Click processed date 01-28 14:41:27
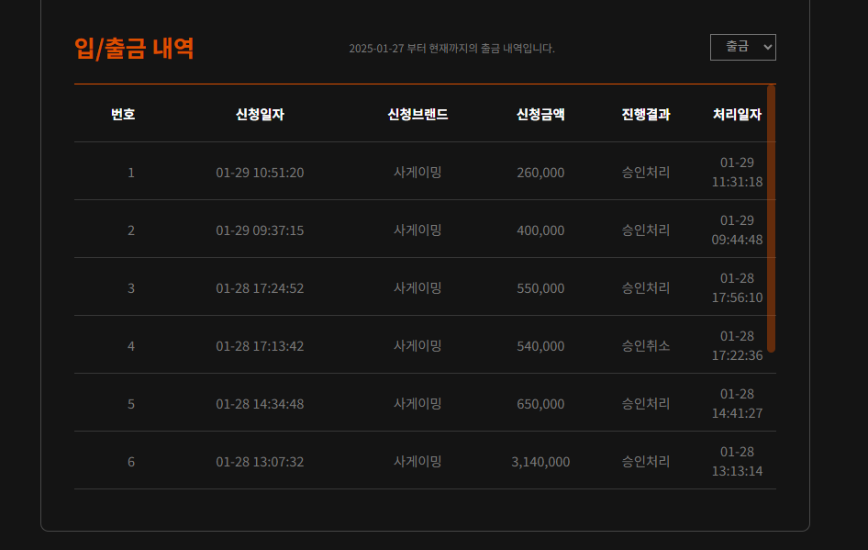 click(x=737, y=404)
